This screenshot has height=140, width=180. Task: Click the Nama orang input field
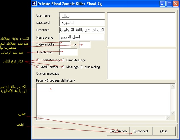[82, 37]
